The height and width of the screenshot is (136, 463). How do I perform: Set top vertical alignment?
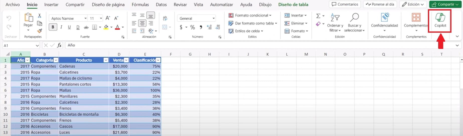(x=134, y=15)
